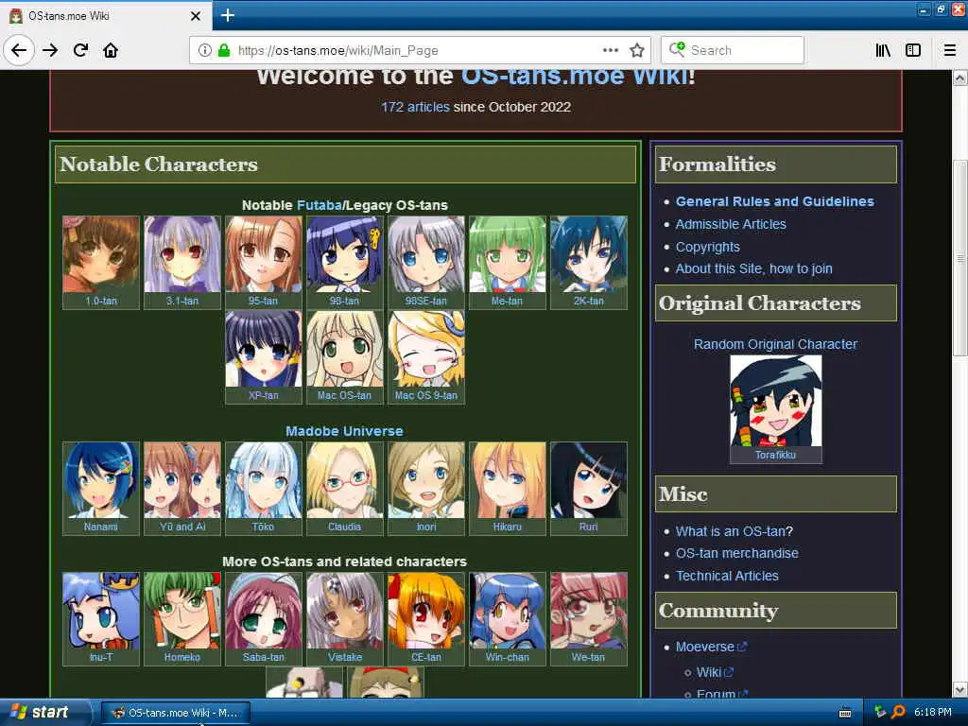Click the magnifier system tray icon
968x726 pixels.
pos(898,712)
